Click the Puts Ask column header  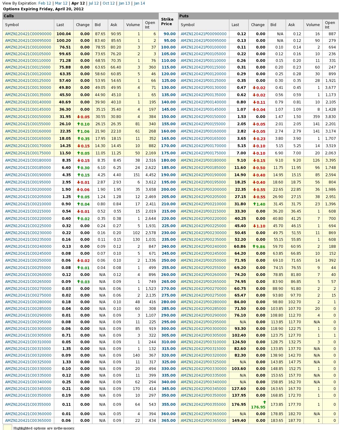[x=295, y=25]
